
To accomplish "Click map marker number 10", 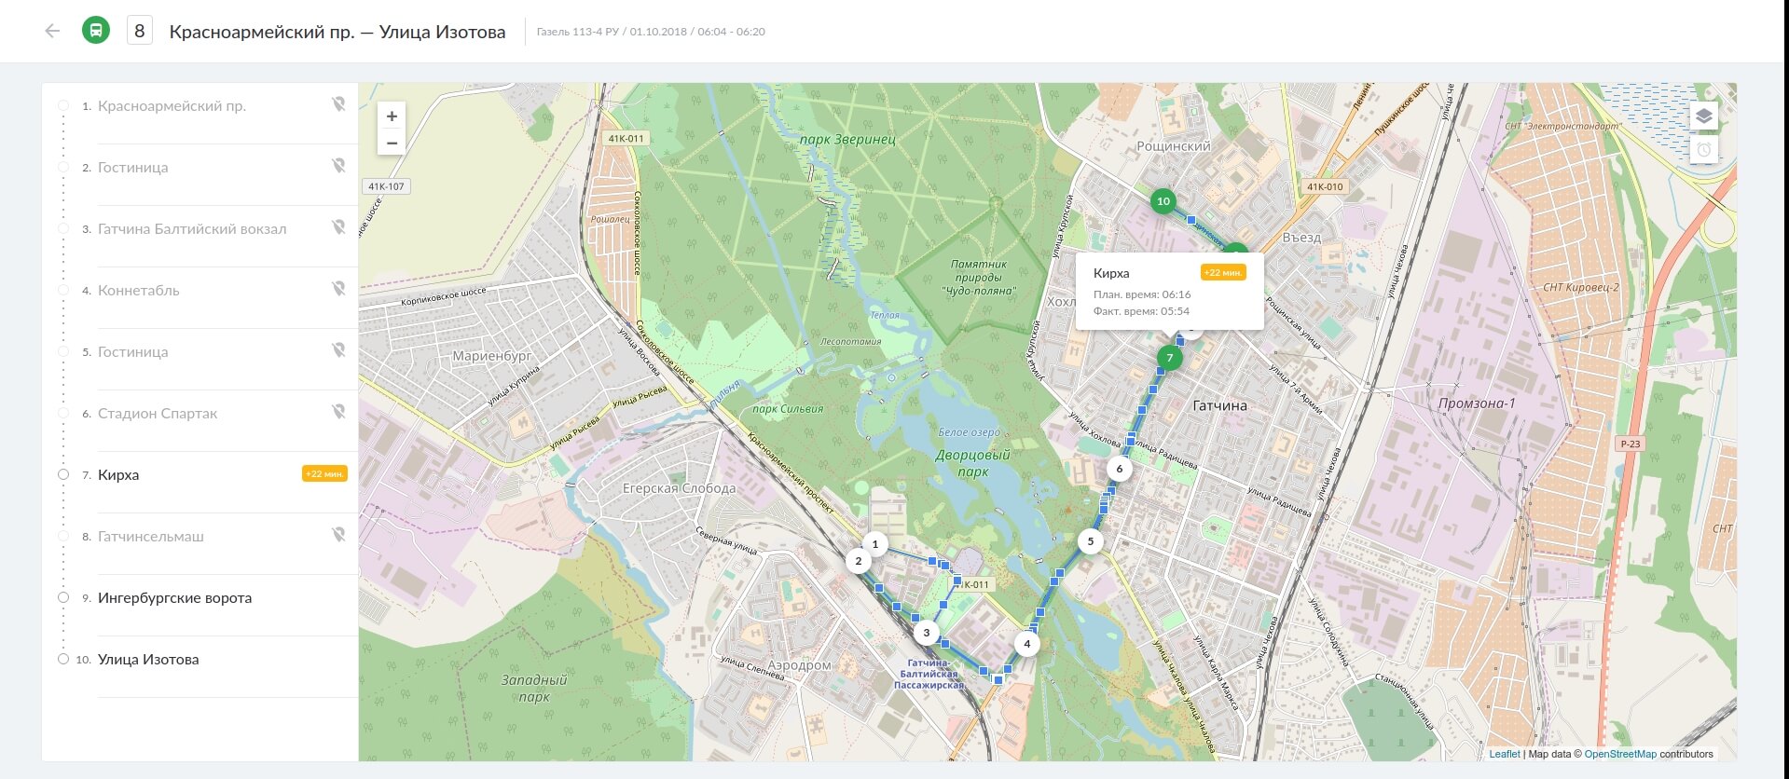I will (1163, 201).
